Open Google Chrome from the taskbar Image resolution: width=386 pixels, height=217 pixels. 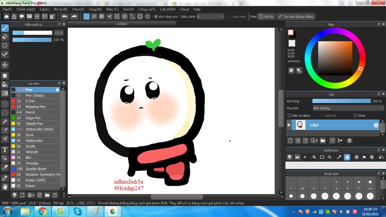coord(42,211)
